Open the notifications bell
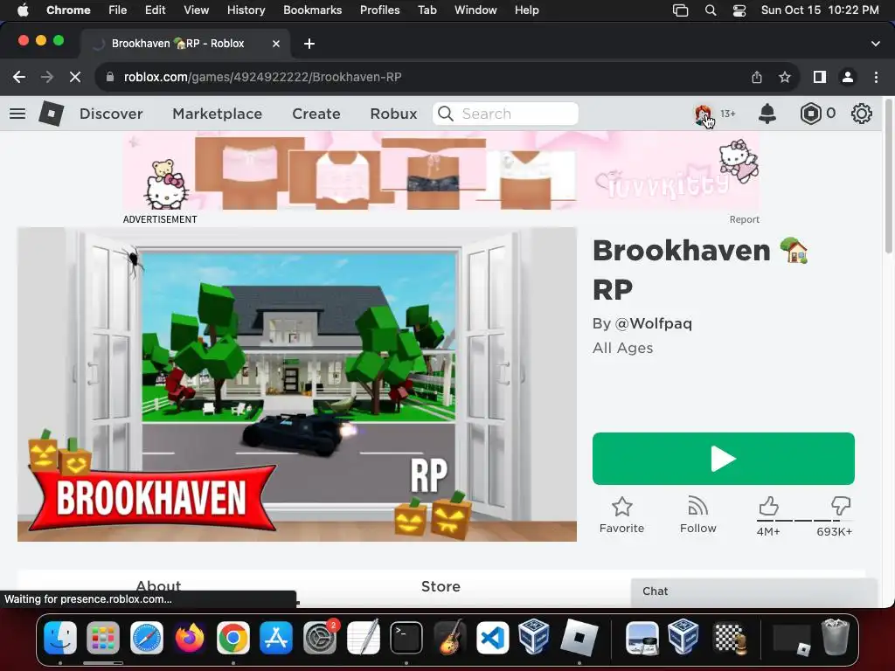895x671 pixels. 767,114
